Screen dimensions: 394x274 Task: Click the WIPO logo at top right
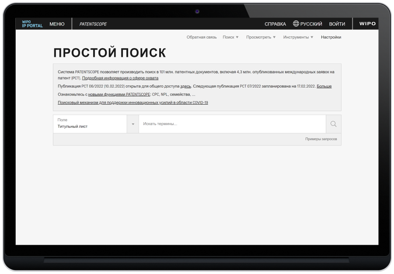[367, 24]
